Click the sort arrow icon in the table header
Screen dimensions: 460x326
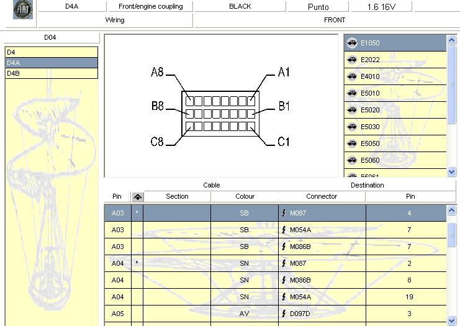tap(138, 197)
